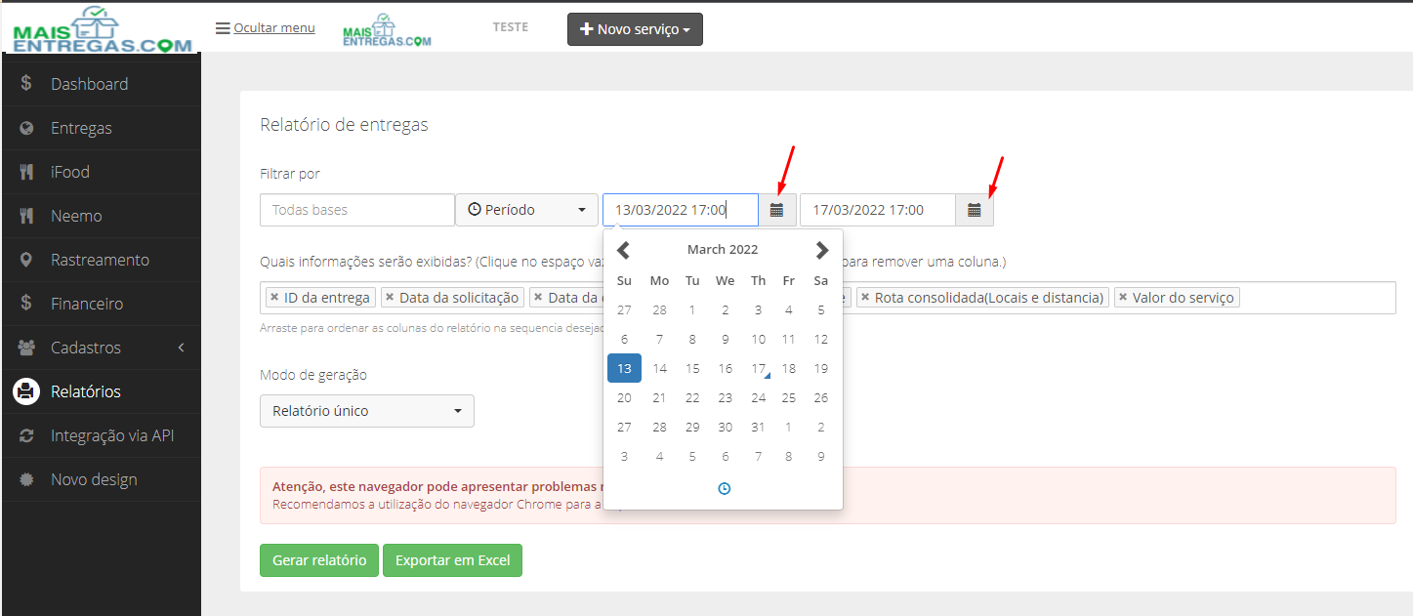Click the dollar icon beside Financeiro

pyautogui.click(x=26, y=304)
